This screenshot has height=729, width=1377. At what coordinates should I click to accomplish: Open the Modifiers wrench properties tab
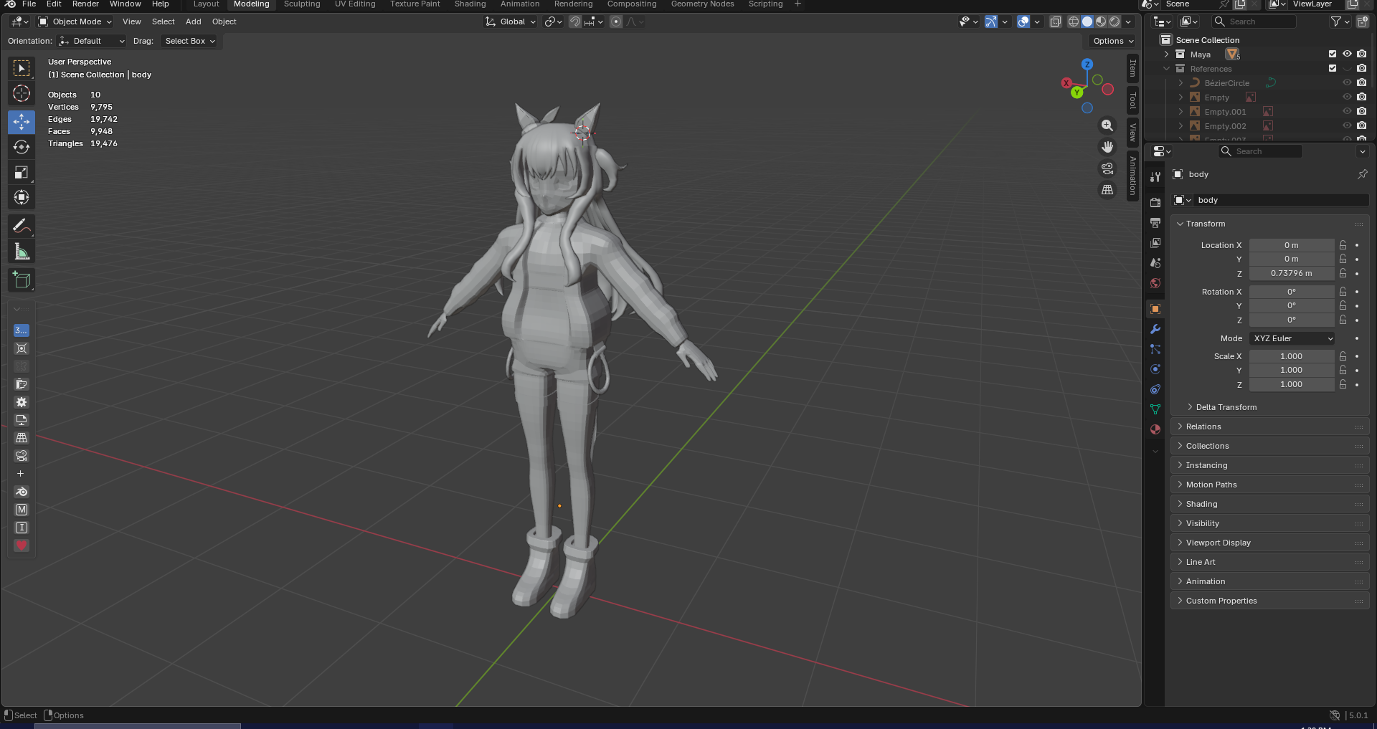pyautogui.click(x=1155, y=329)
